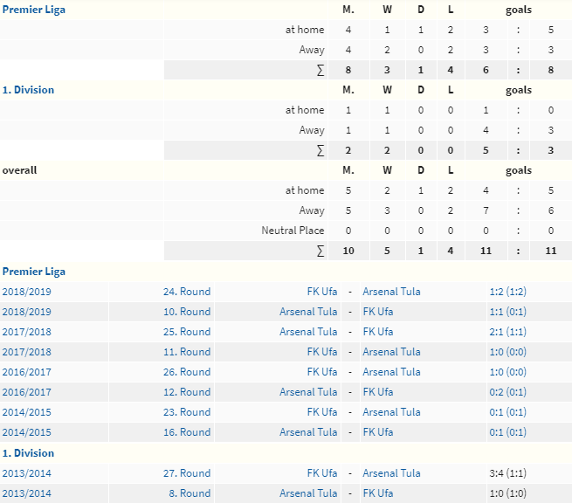Open Premier Liga link above match list

pos(33,272)
